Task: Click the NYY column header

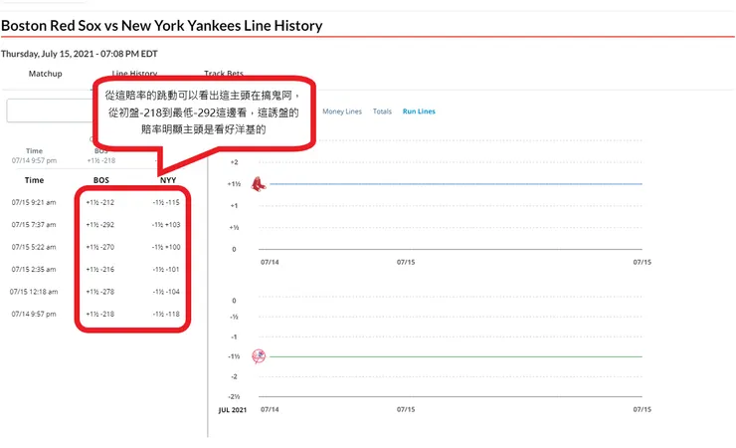Action: click(x=168, y=180)
